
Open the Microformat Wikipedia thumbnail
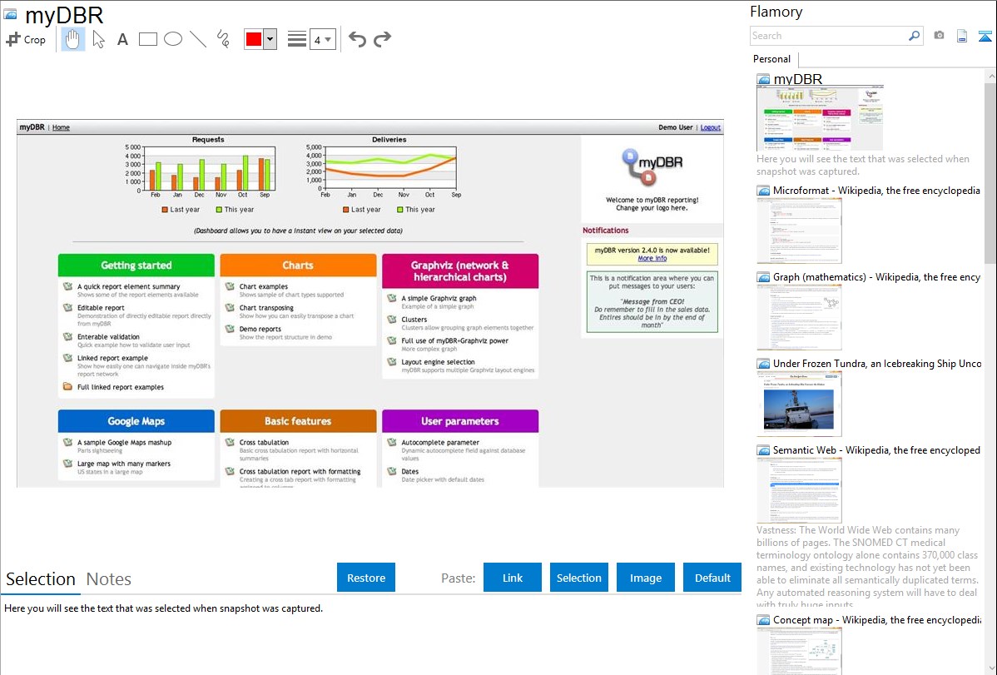(799, 231)
